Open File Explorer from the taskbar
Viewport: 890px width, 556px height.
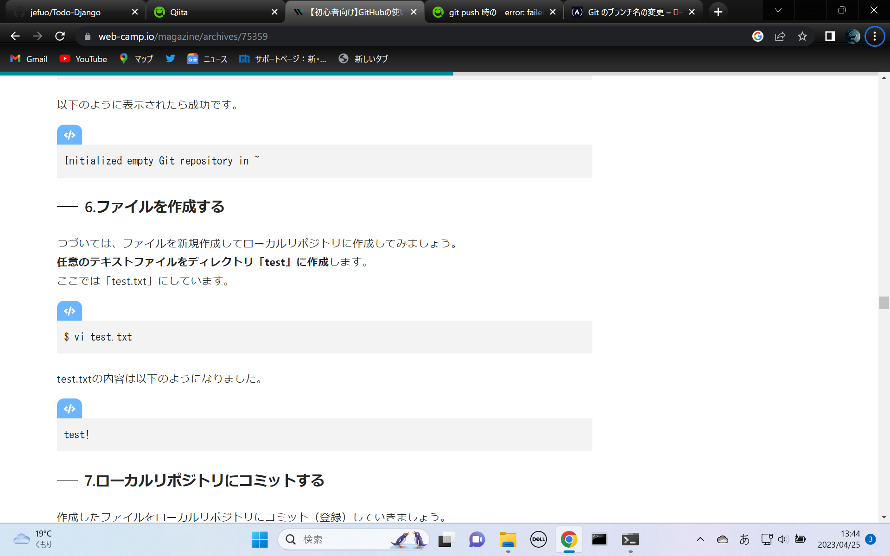coord(508,539)
